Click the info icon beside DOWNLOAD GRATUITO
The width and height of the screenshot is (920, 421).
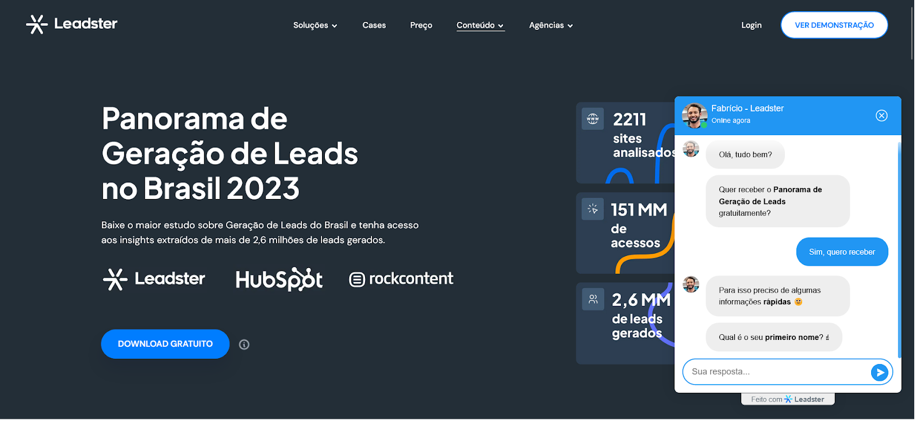coord(244,345)
